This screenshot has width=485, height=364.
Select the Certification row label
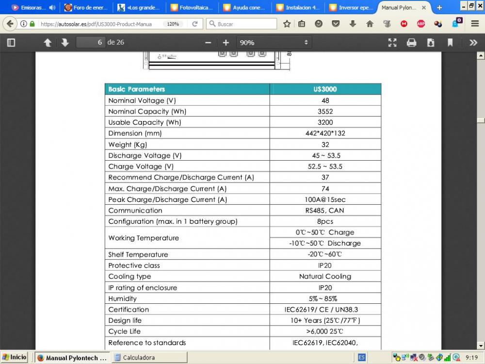129,310
